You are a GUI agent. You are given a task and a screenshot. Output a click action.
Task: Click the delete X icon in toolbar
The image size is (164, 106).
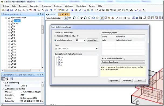[x=43, y=10]
